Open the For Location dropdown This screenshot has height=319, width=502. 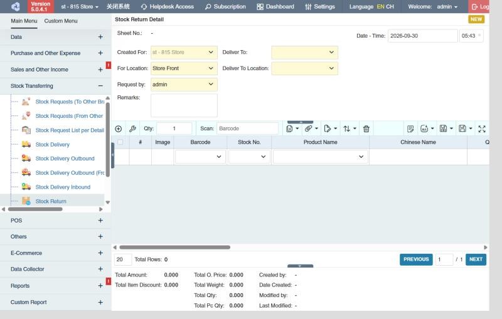pos(184,68)
